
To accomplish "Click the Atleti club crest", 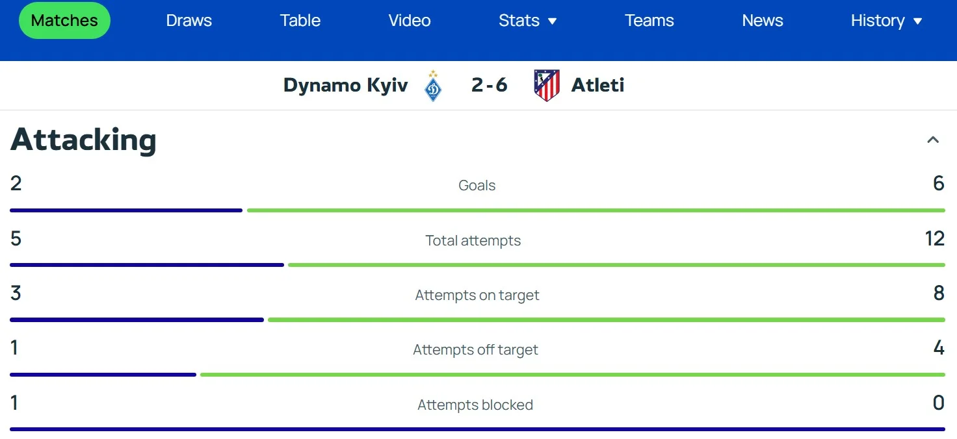I will coord(547,86).
